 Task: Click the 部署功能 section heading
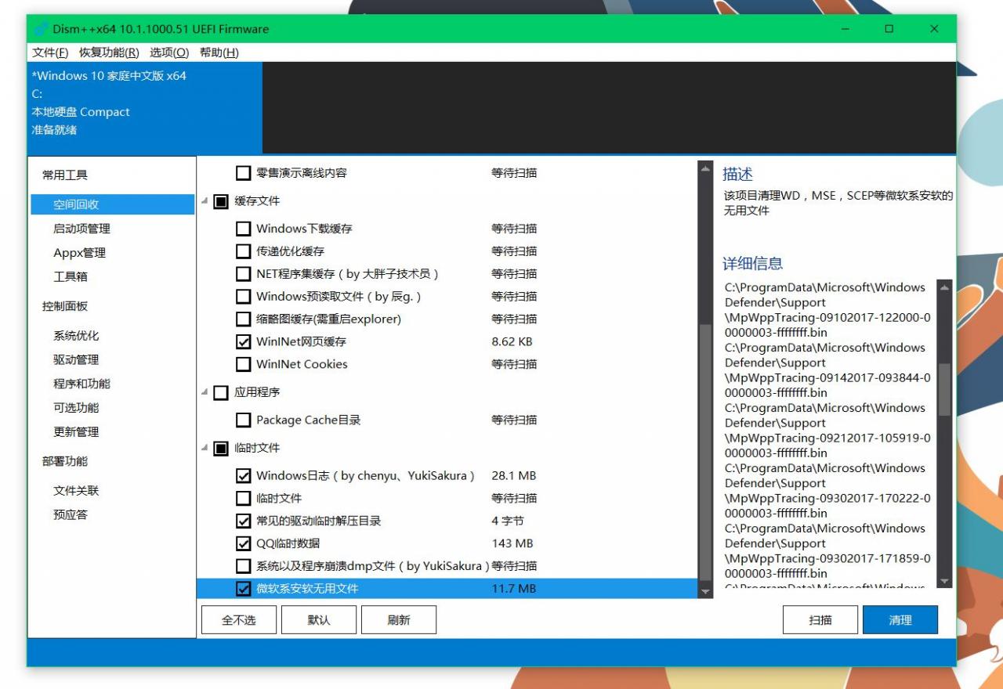pos(65,461)
